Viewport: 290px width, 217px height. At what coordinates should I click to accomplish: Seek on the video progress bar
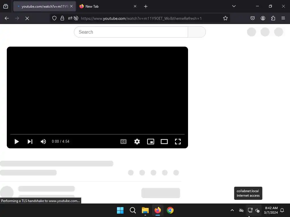97,134
